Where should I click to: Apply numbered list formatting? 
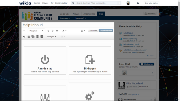(x=42, y=36)
